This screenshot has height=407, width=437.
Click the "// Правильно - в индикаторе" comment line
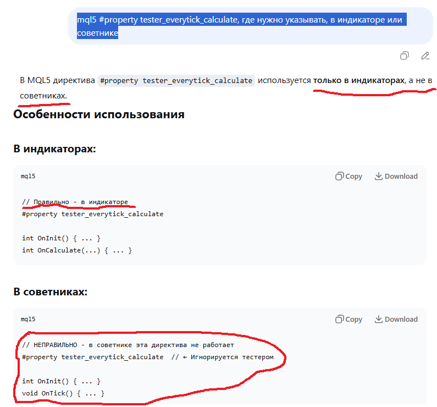pos(75,202)
